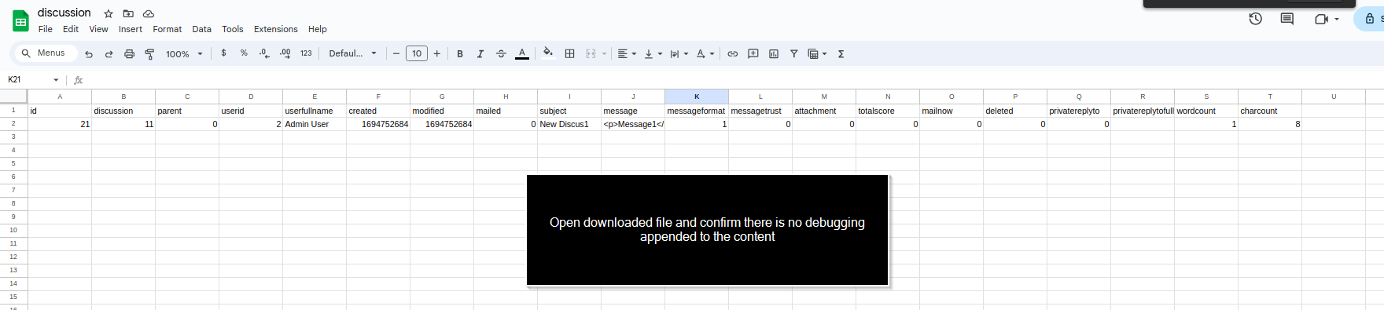
Task: Toggle strikethrough formatting
Action: [x=501, y=54]
